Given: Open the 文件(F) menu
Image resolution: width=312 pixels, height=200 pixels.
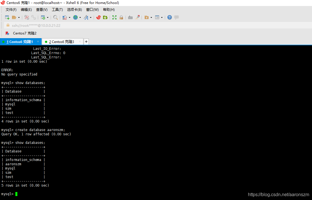Looking at the screenshot, I should pyautogui.click(x=11, y=10).
